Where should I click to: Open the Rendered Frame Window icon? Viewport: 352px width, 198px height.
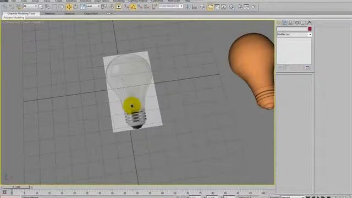click(246, 7)
